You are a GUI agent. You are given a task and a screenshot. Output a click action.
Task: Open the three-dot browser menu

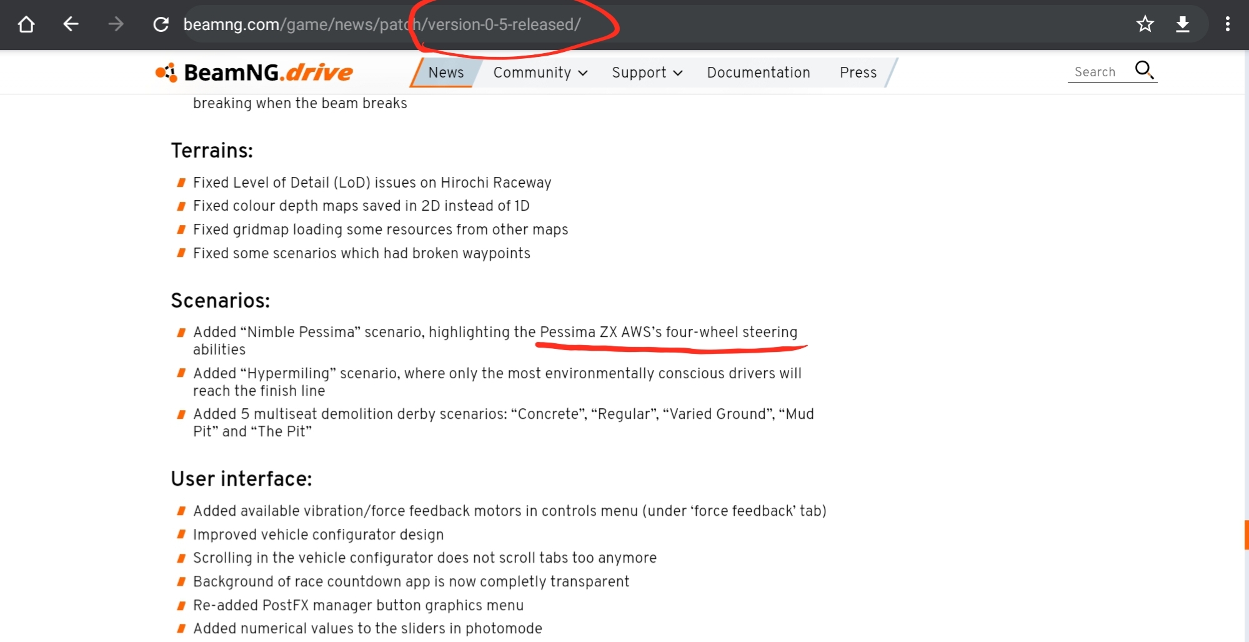coord(1228,24)
